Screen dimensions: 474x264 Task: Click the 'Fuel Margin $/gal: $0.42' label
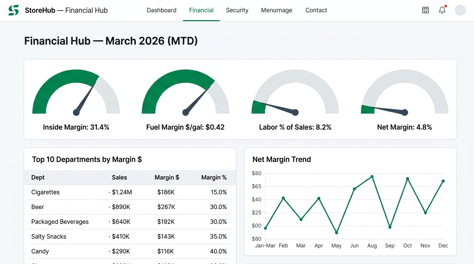(185, 127)
